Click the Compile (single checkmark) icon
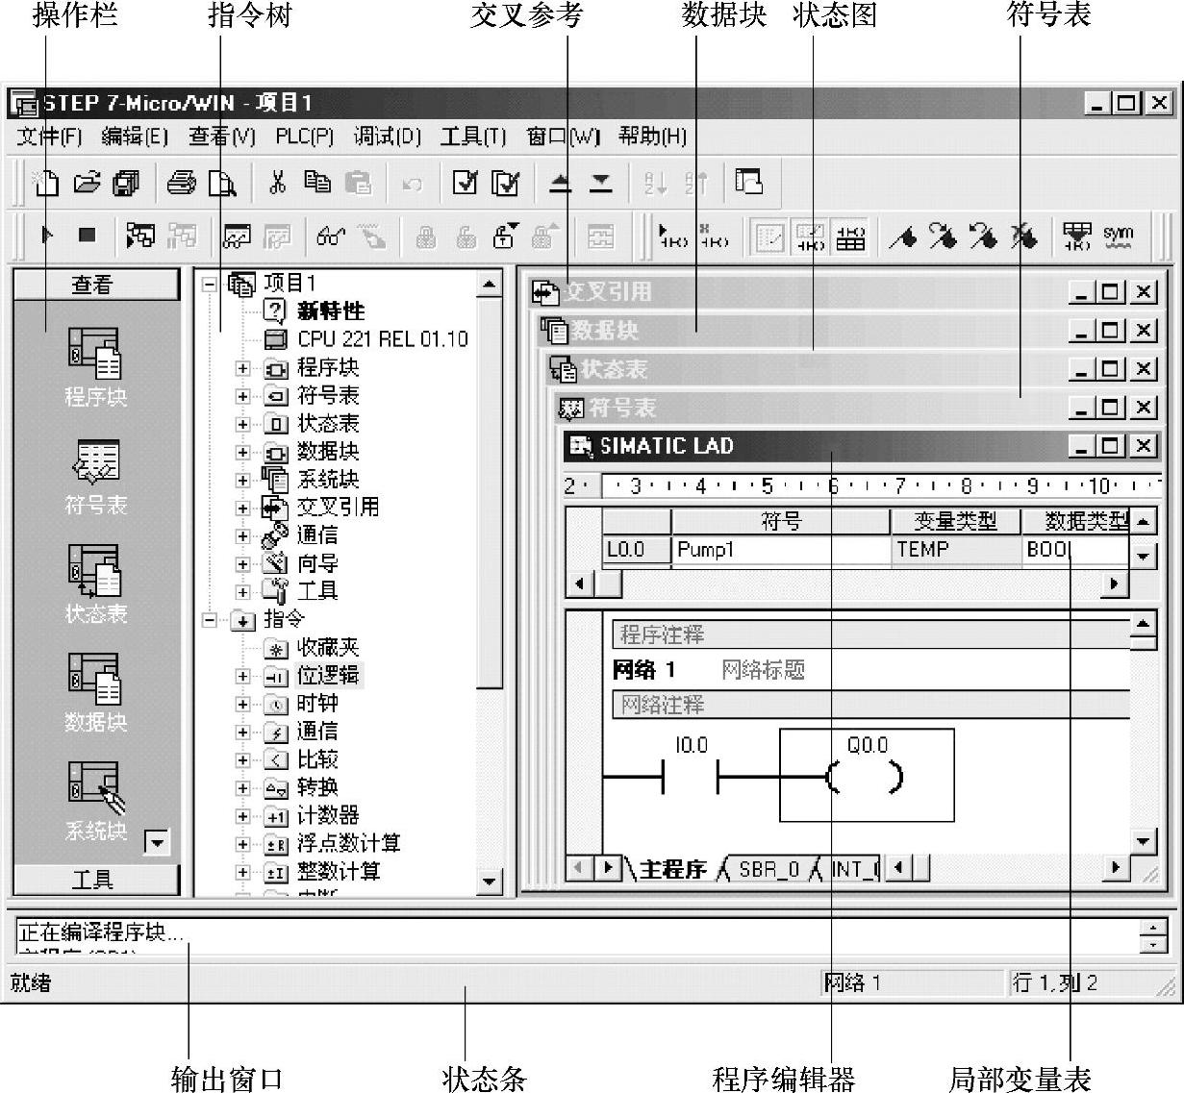The image size is (1184, 1093). (x=466, y=183)
